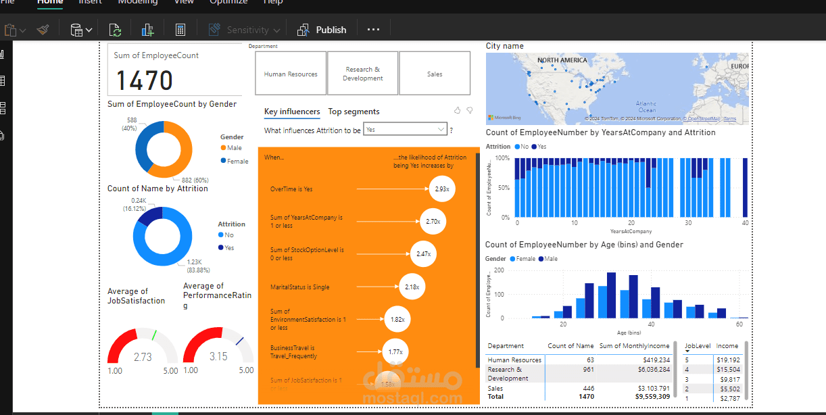Select the Format painter brush icon
The width and height of the screenshot is (826, 415).
click(43, 30)
